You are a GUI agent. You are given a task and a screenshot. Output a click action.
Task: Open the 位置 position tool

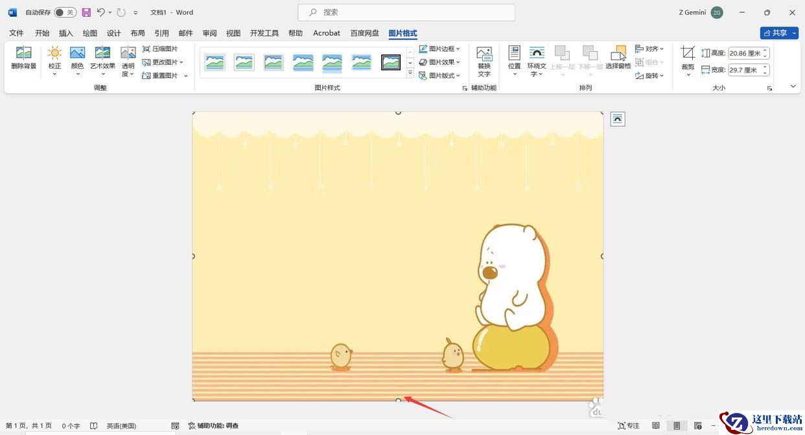point(515,61)
